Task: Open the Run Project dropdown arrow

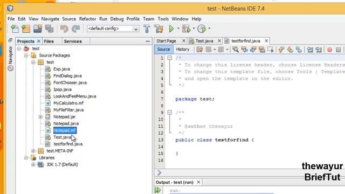Action: tap(178, 29)
